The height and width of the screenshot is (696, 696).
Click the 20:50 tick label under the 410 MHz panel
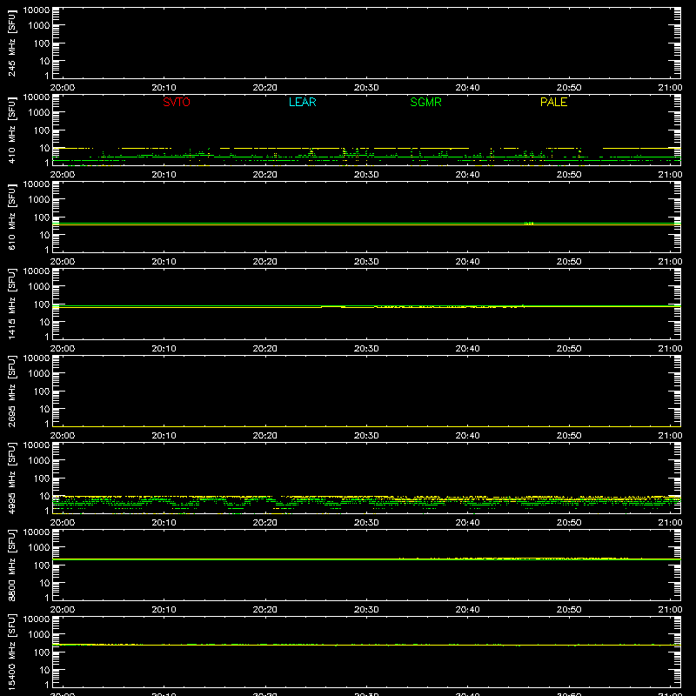tap(569, 175)
